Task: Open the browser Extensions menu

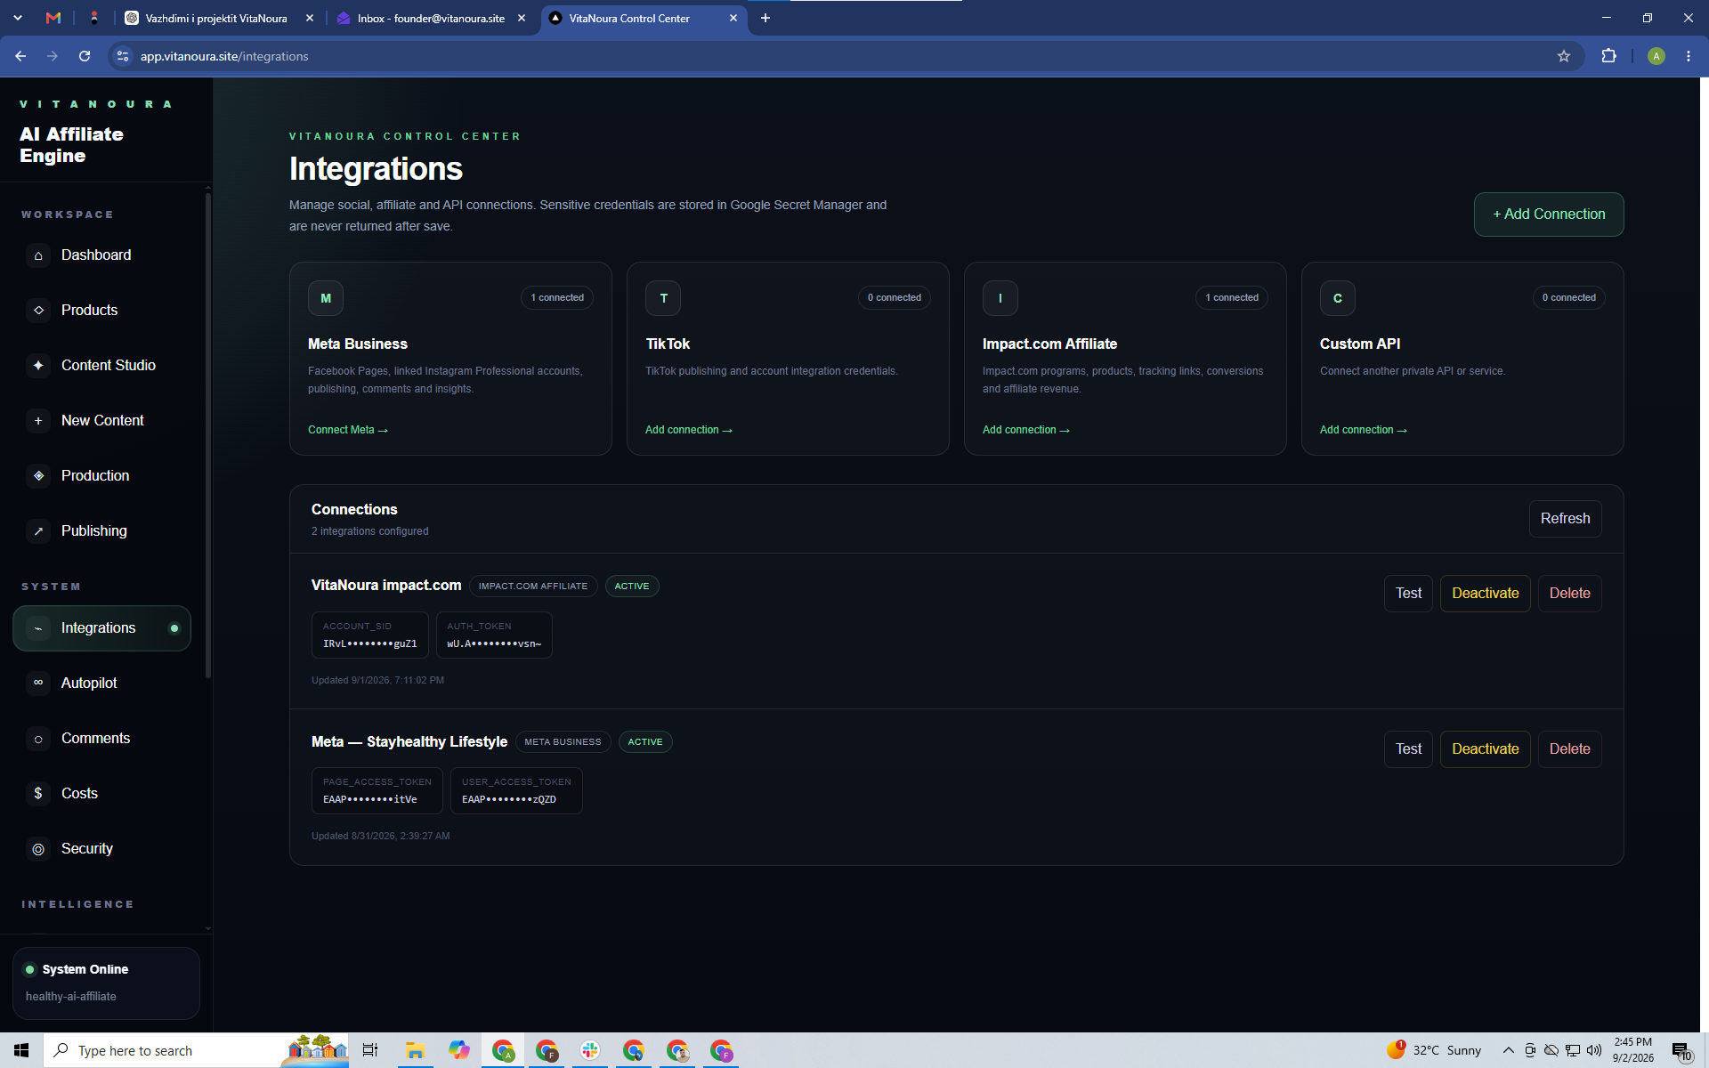Action: point(1608,56)
